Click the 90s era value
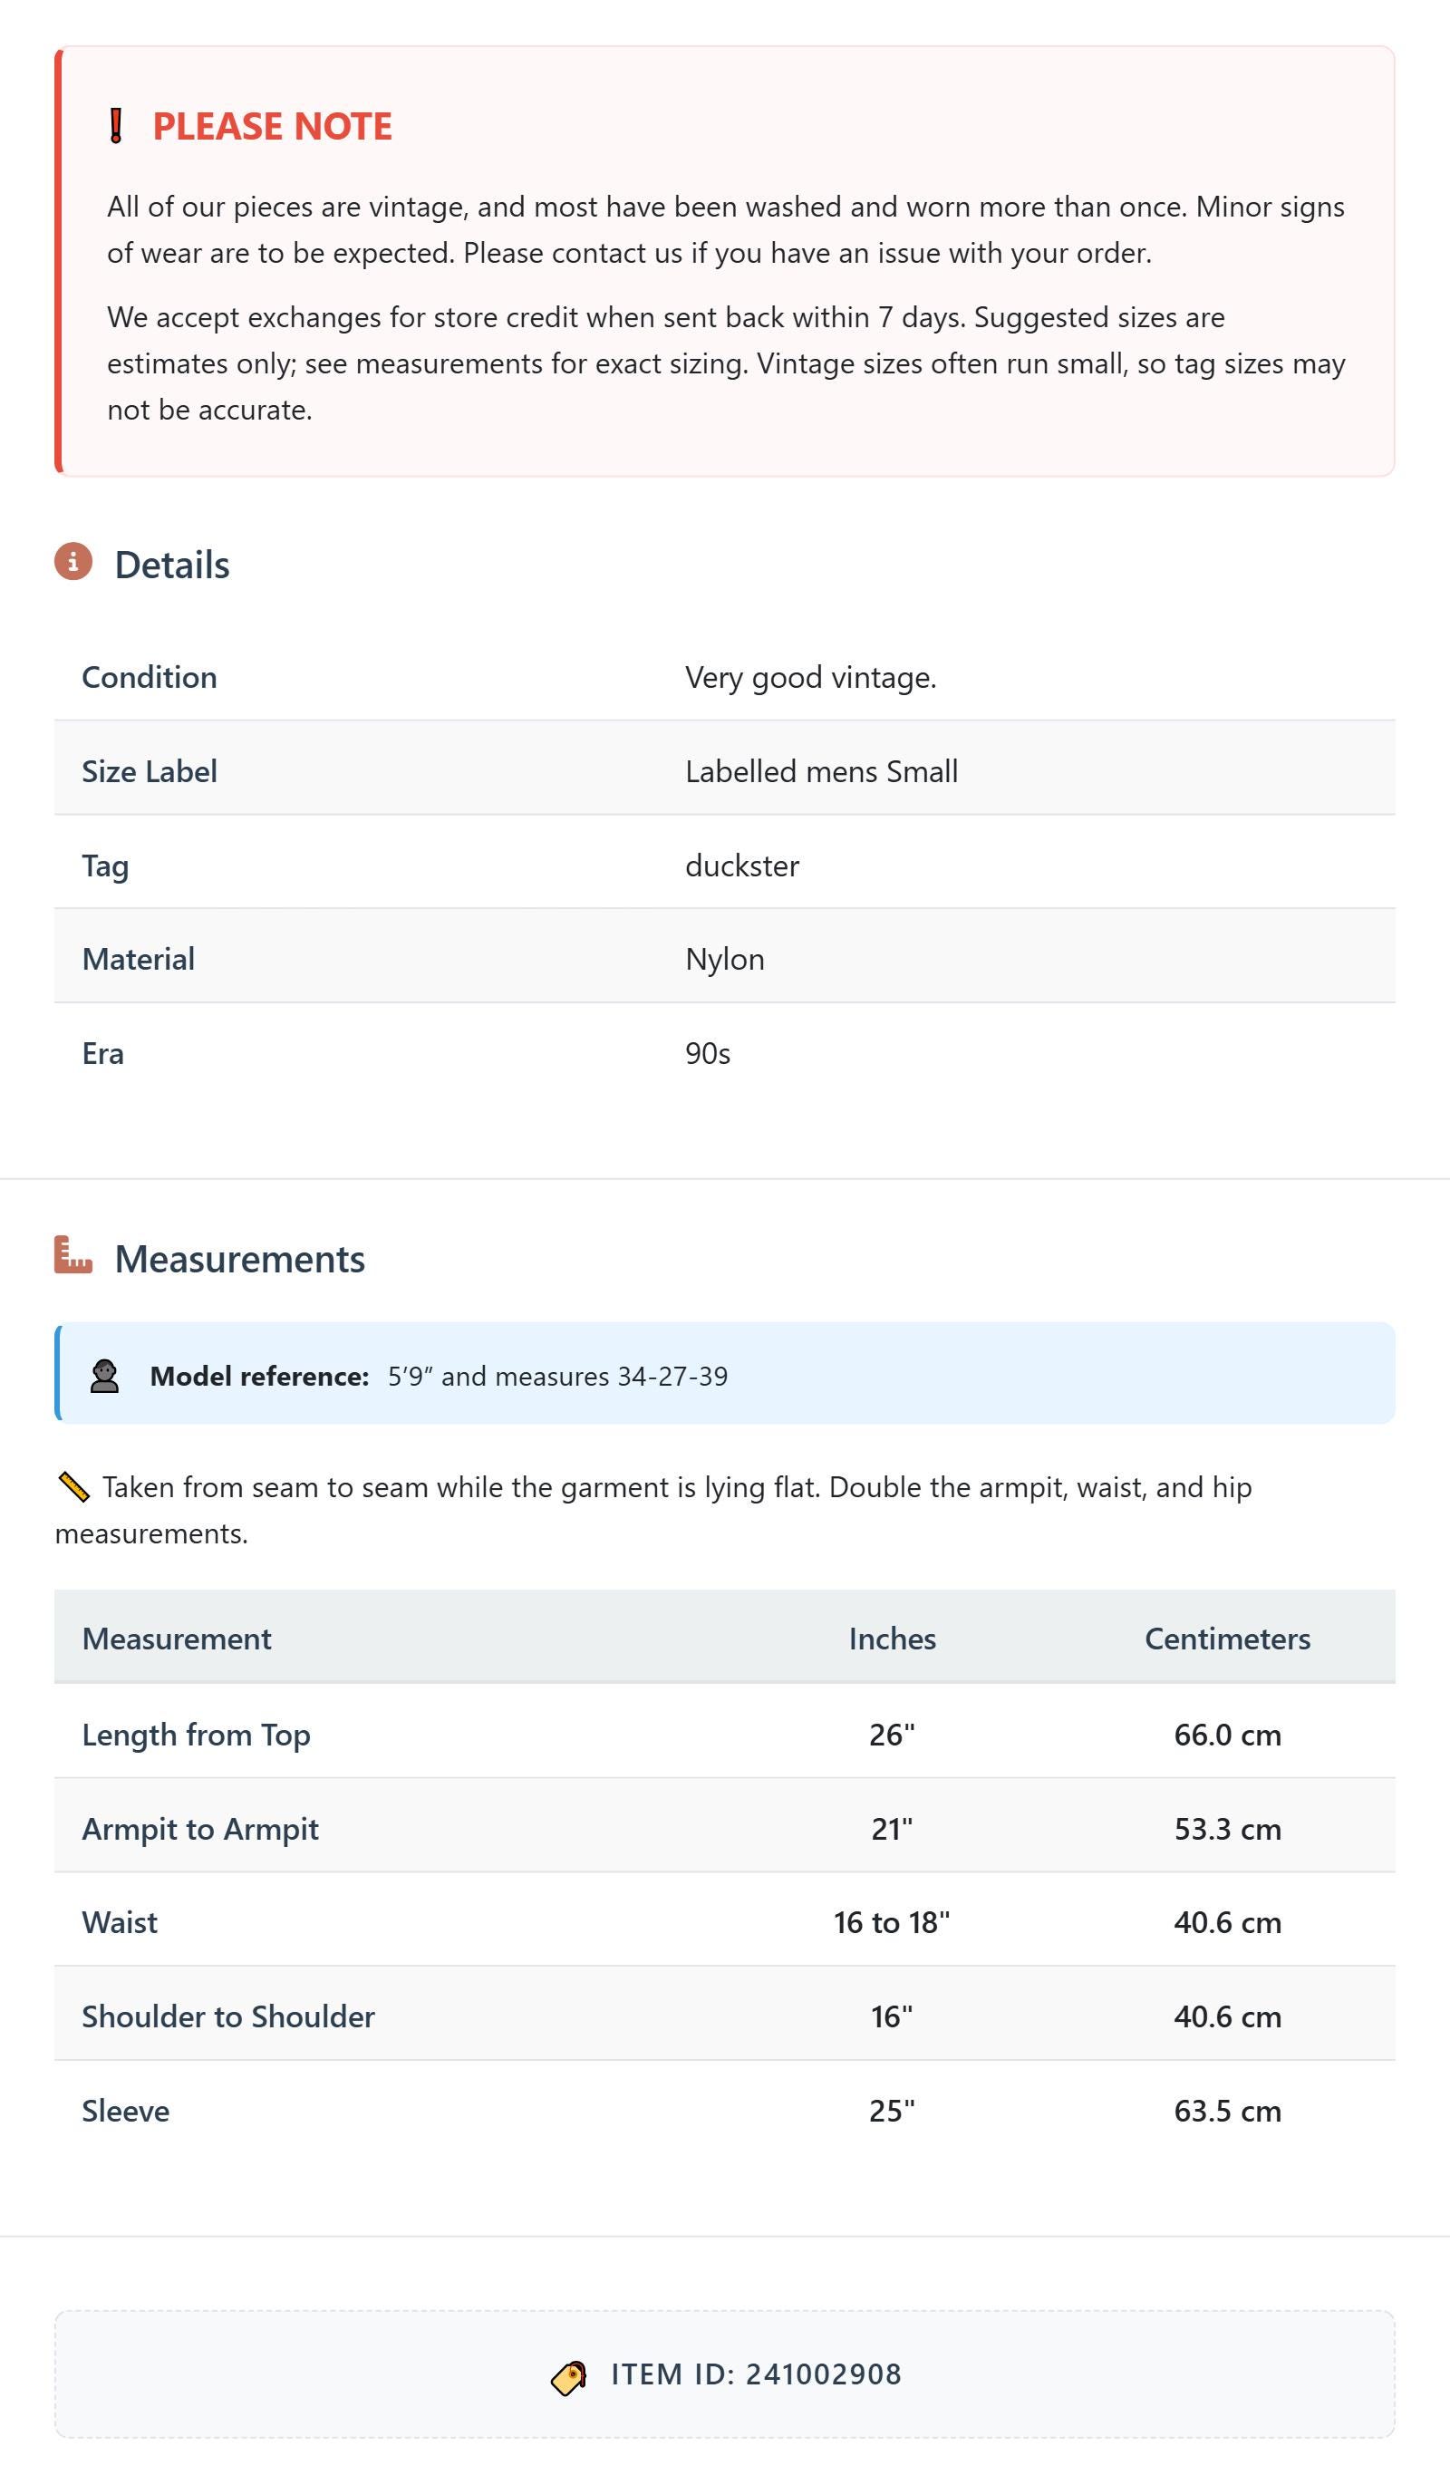This screenshot has height=2485, width=1450. point(708,1054)
